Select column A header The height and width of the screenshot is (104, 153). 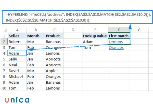coord(17,30)
